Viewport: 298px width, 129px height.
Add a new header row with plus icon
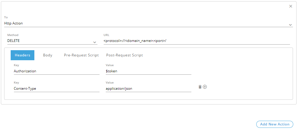205,87
